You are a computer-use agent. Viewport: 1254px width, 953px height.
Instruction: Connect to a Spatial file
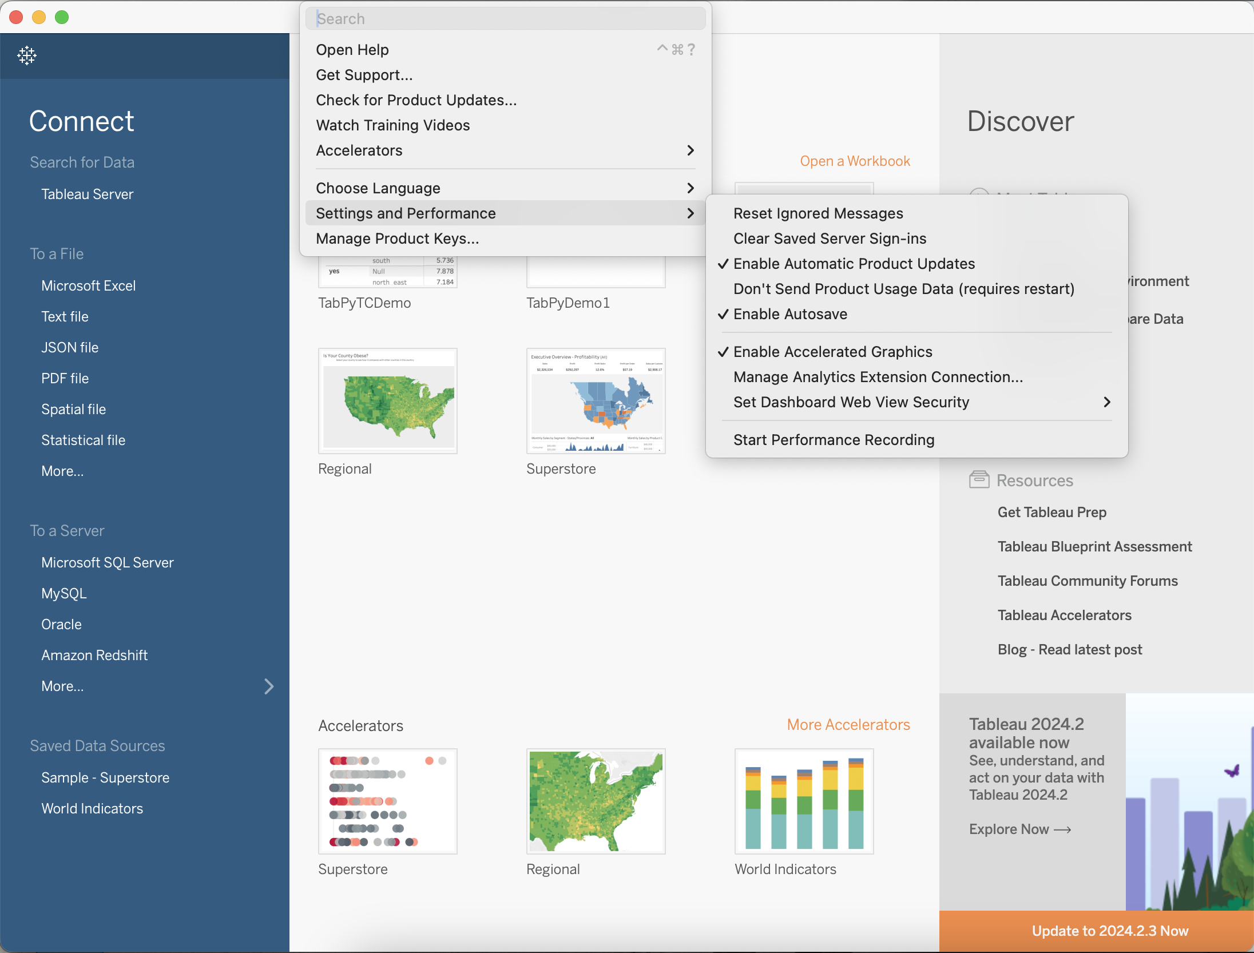pyautogui.click(x=74, y=410)
